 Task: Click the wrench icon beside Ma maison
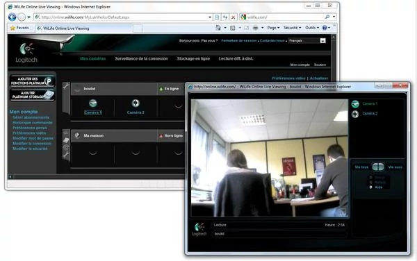(66, 155)
